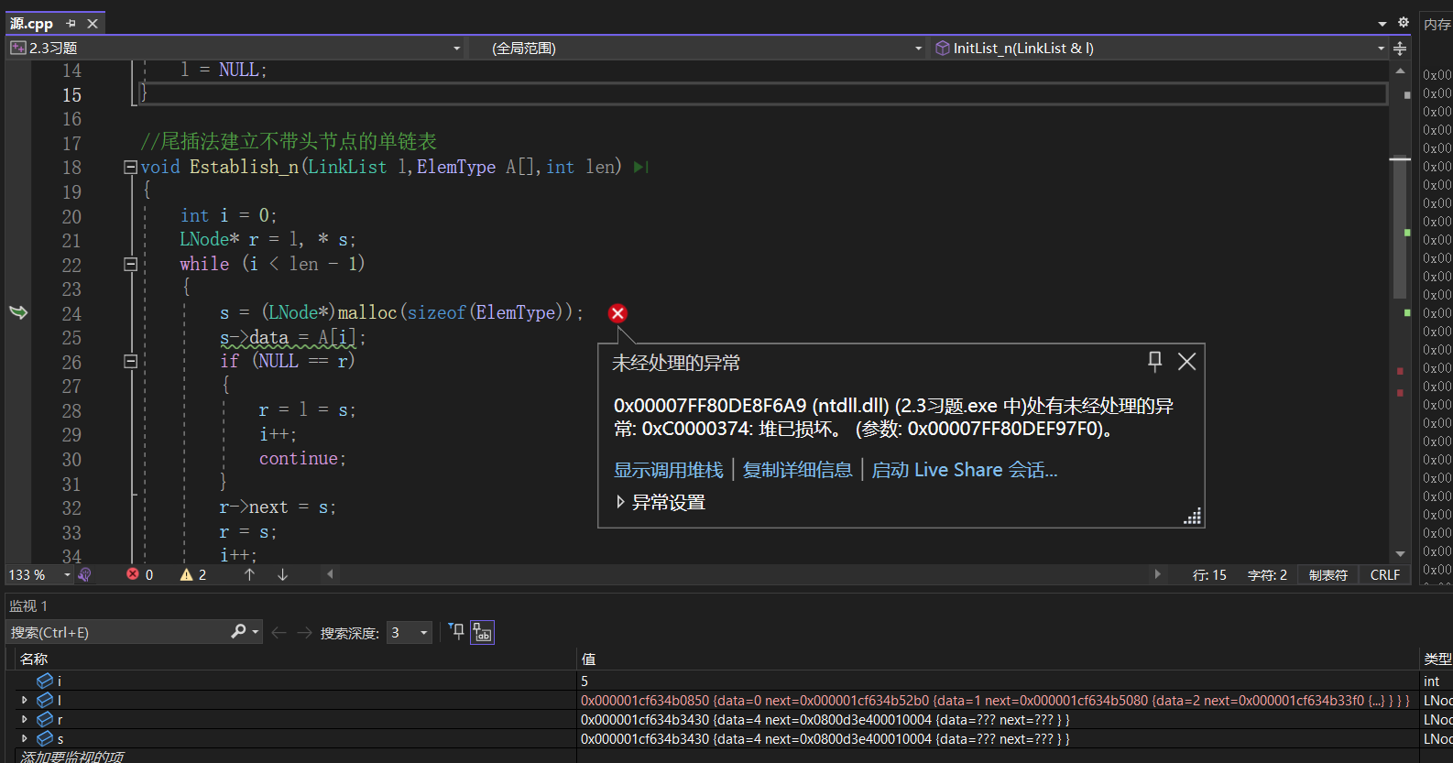
Task: Click the horizontal scrollbar left arrow
Action: (330, 574)
